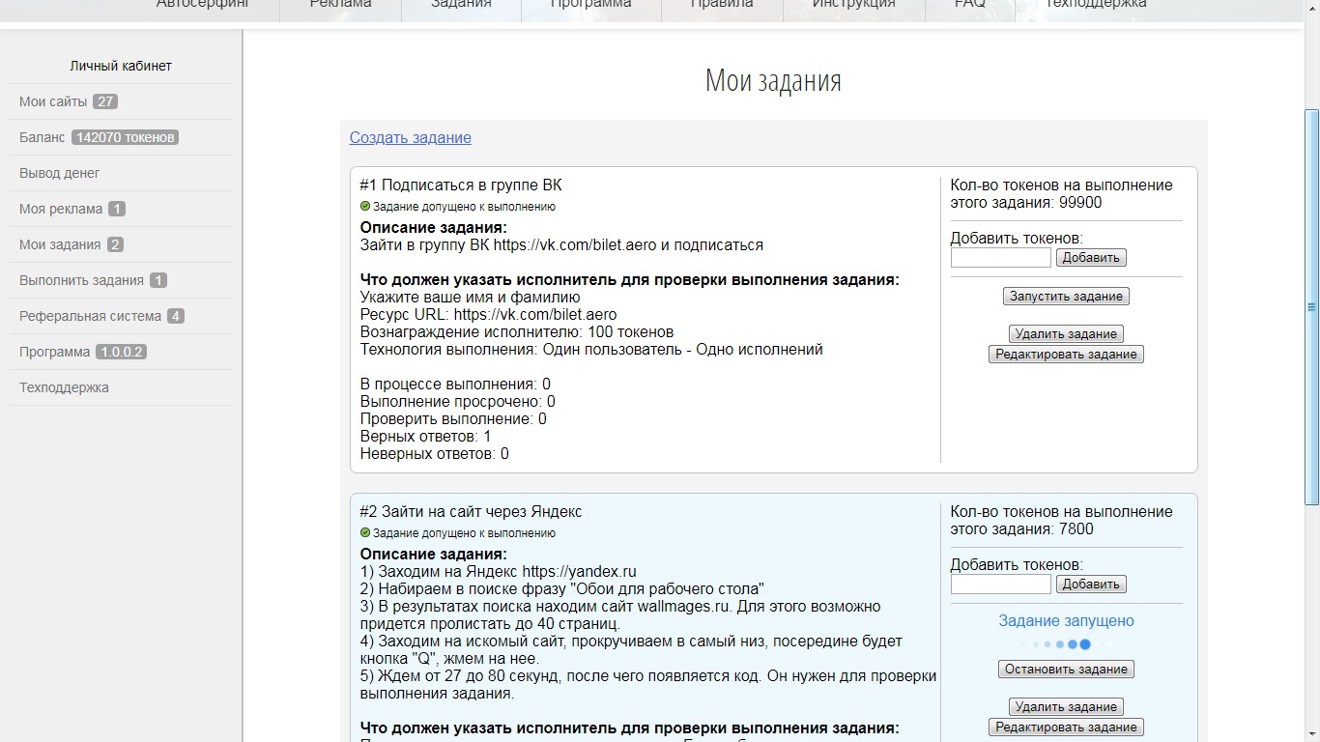Image resolution: width=1320 pixels, height=742 pixels.
Task: Click Удалить задание for task #2
Action: click(1066, 706)
